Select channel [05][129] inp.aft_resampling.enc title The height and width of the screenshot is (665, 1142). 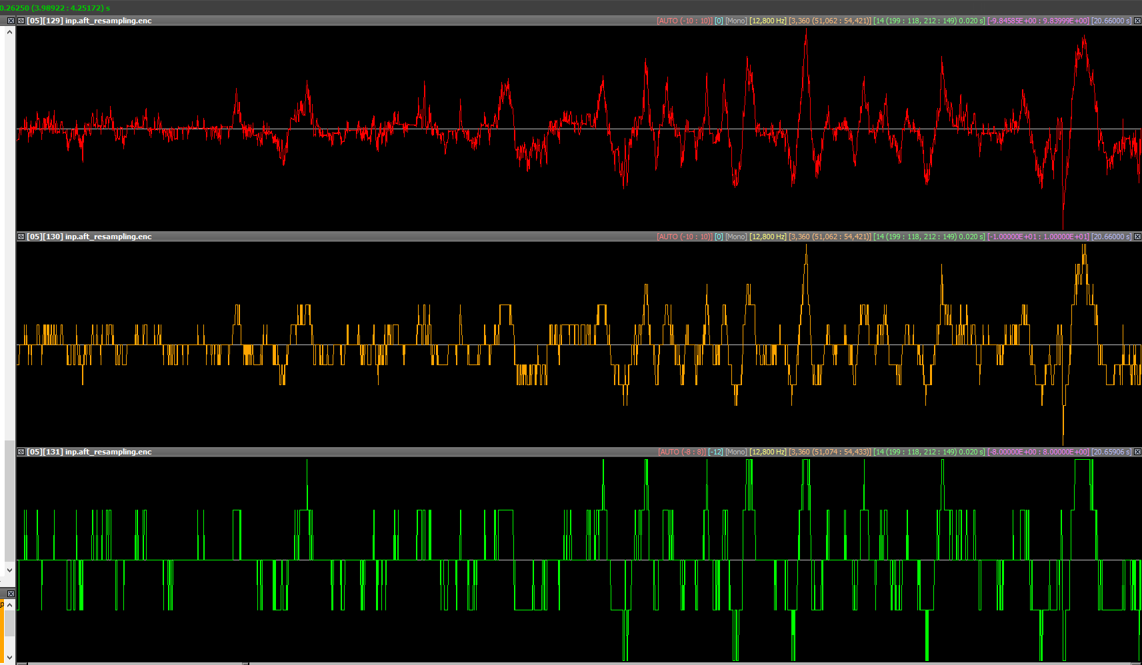coord(89,21)
